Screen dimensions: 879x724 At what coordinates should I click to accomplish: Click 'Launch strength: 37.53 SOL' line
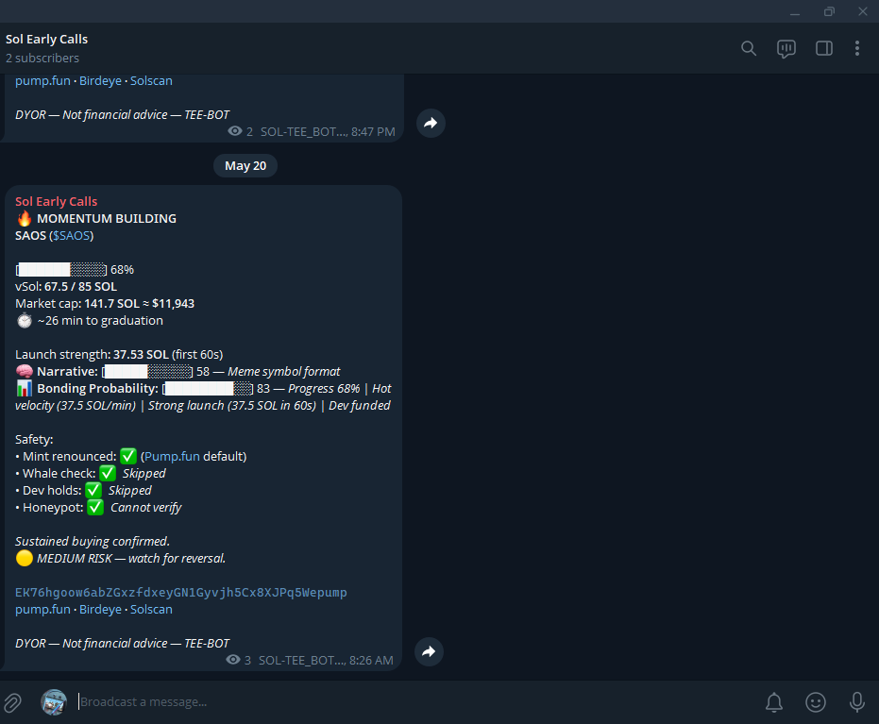coord(119,354)
